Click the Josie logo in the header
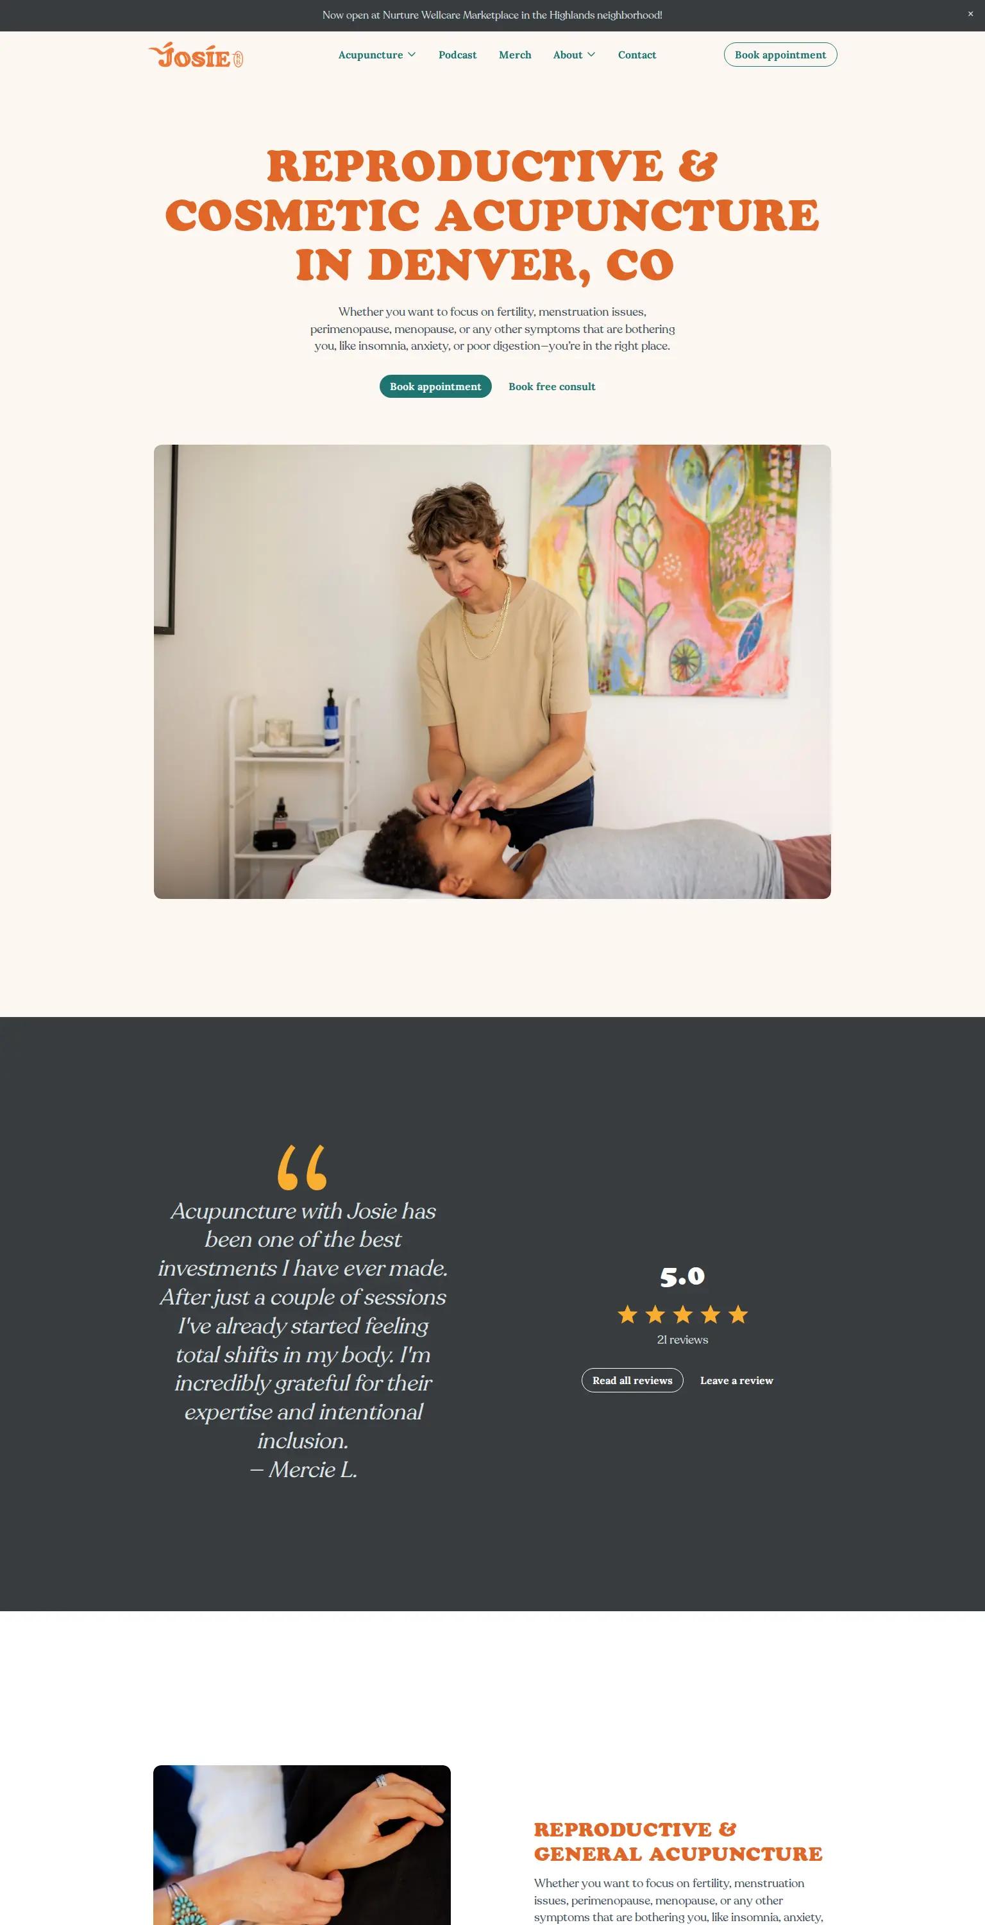Viewport: 985px width, 1925px height. [x=196, y=55]
